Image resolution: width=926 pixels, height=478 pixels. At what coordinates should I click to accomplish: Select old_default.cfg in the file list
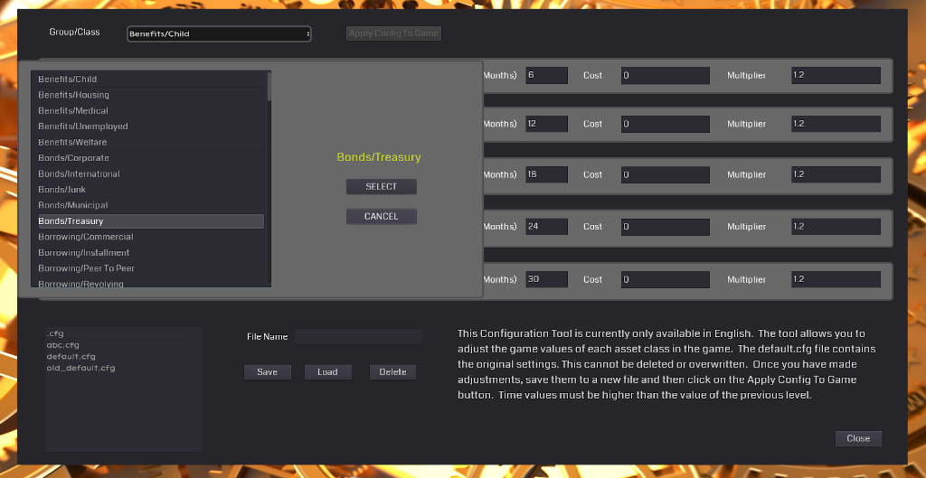pos(80,369)
